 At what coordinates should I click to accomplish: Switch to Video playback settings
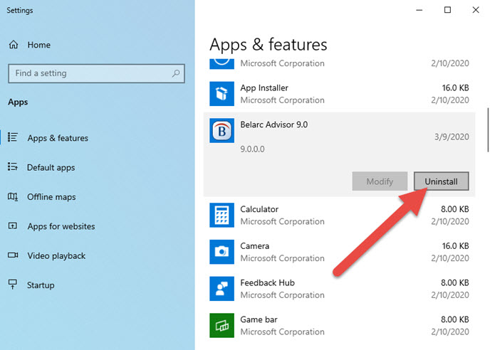56,255
